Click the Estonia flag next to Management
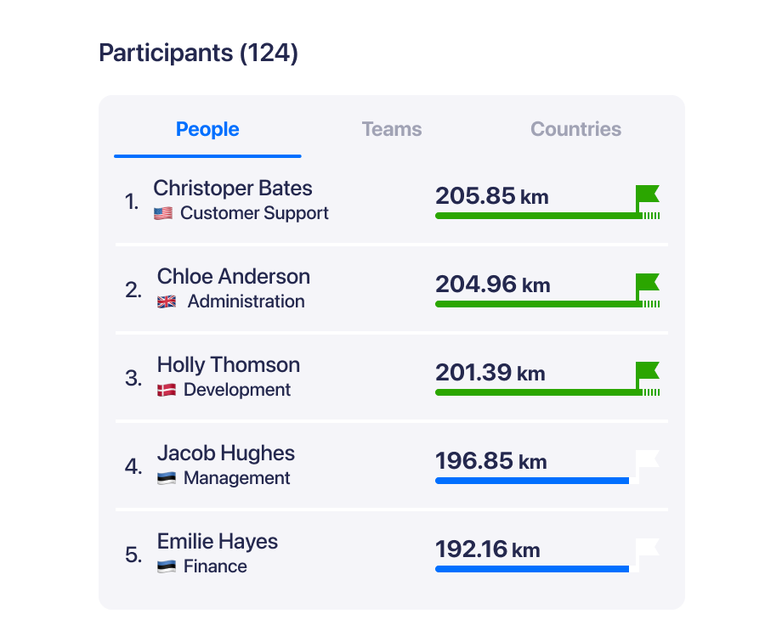782x642 pixels. pyautogui.click(x=167, y=478)
